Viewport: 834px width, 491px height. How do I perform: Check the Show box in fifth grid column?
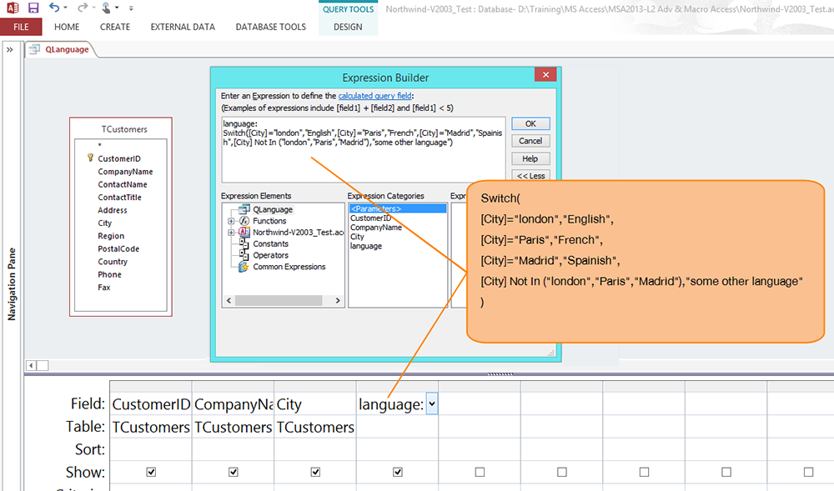(x=480, y=472)
